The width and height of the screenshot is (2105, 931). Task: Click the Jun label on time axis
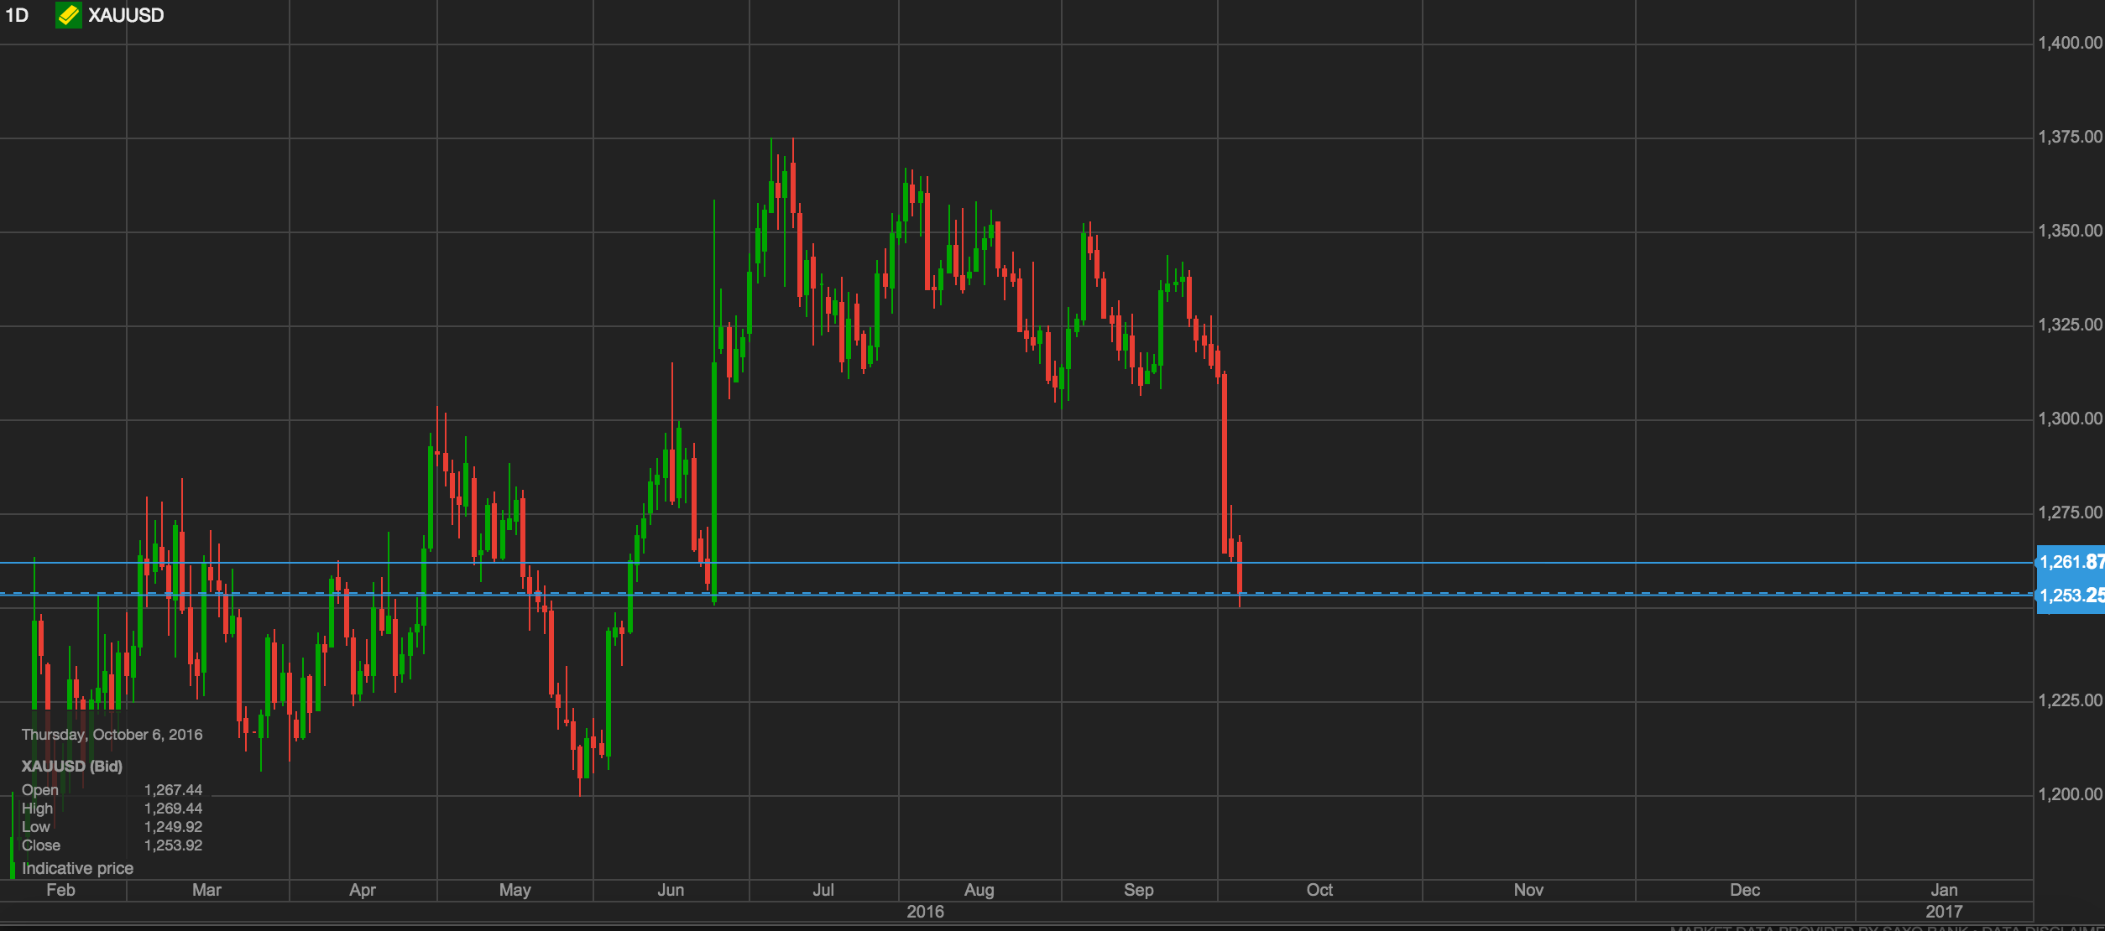[671, 890]
